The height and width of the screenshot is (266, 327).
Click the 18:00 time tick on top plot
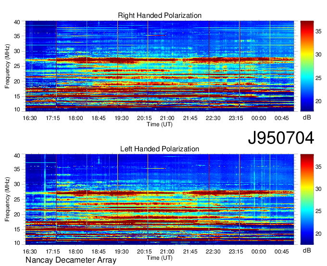pos(75,118)
